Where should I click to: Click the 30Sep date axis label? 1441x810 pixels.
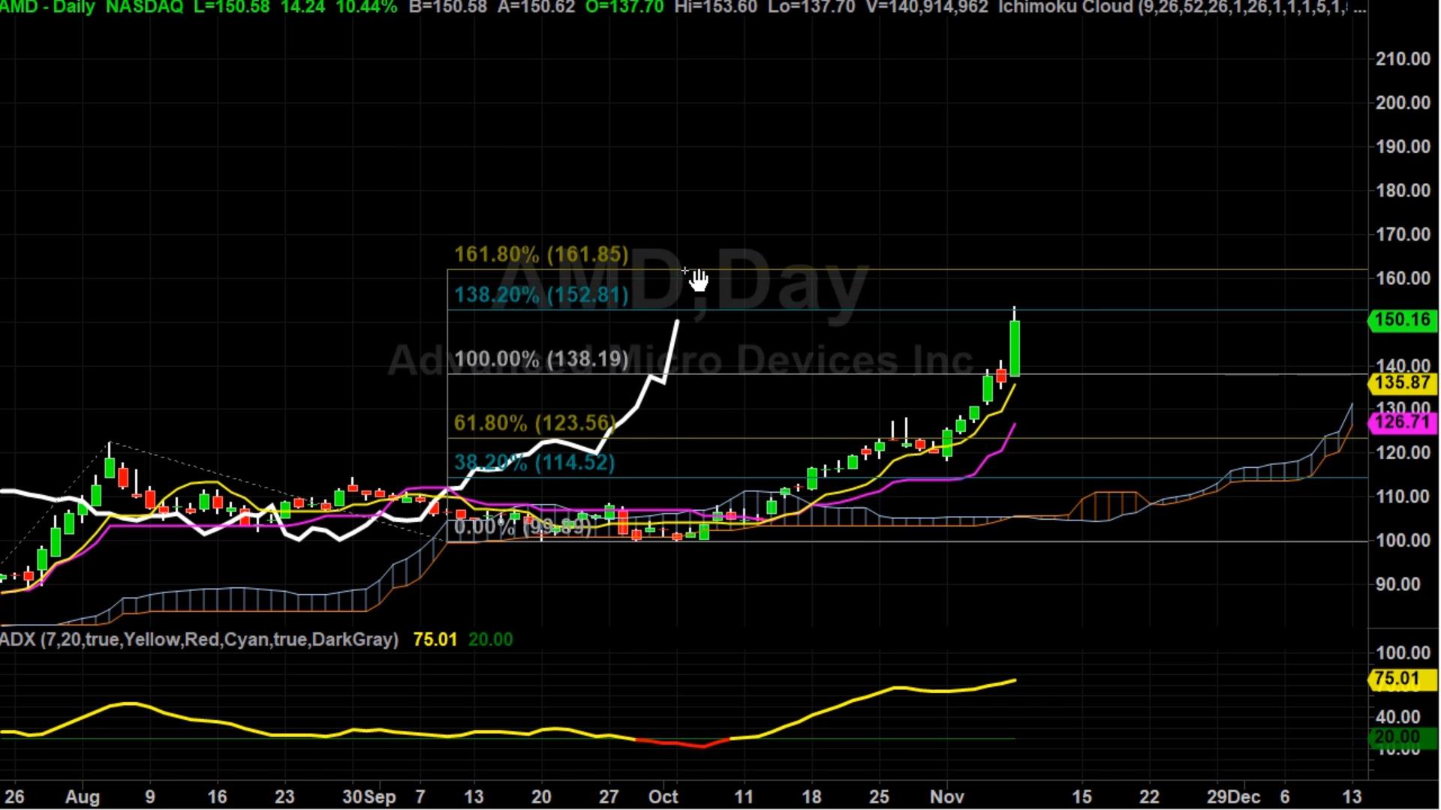tap(369, 796)
